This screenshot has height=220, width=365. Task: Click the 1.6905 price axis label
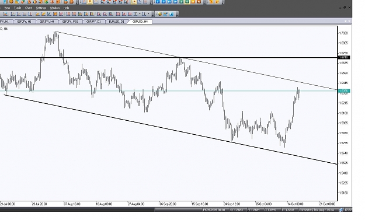click(x=344, y=43)
